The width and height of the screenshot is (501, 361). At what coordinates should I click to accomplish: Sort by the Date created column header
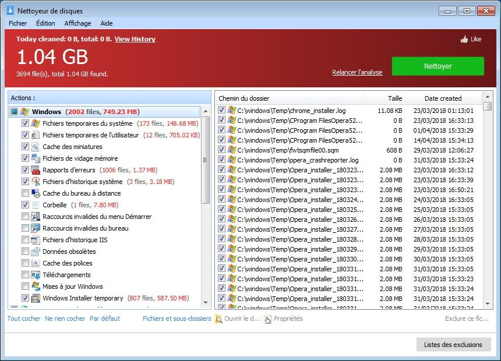(x=443, y=98)
